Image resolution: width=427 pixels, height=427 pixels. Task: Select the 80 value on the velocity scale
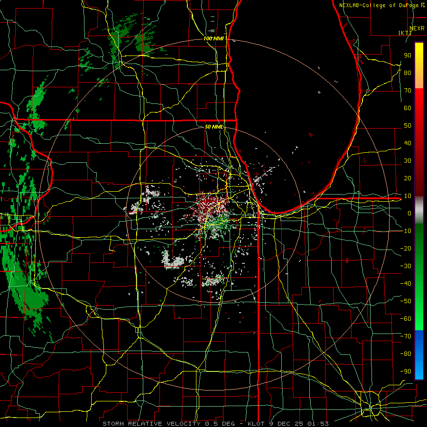click(x=408, y=73)
